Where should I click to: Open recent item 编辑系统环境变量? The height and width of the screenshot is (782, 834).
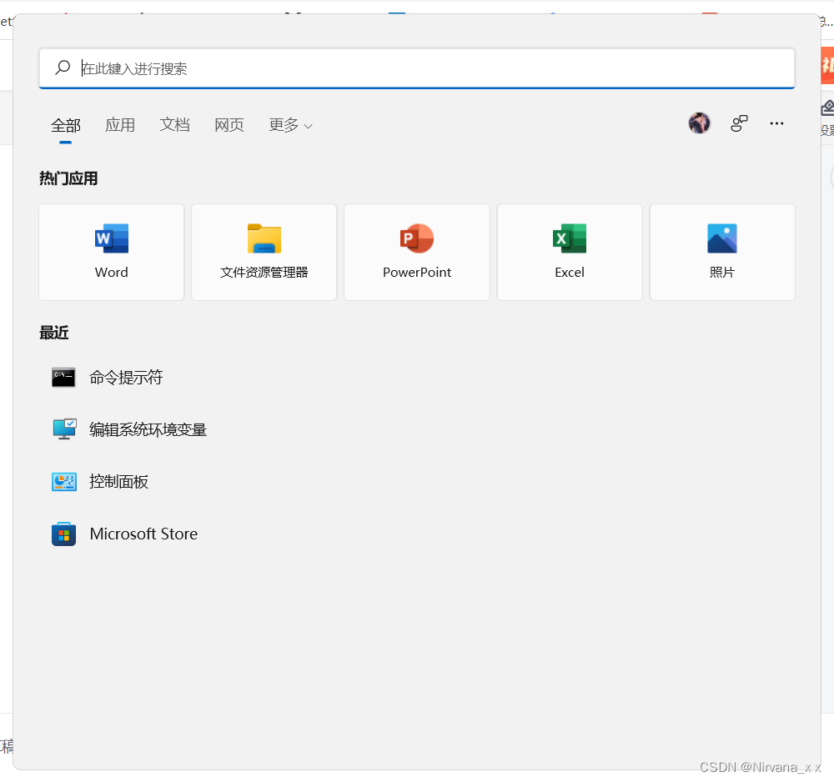tap(148, 429)
